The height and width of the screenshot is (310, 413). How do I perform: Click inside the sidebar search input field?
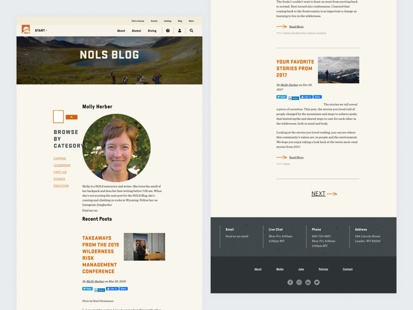pos(57,117)
